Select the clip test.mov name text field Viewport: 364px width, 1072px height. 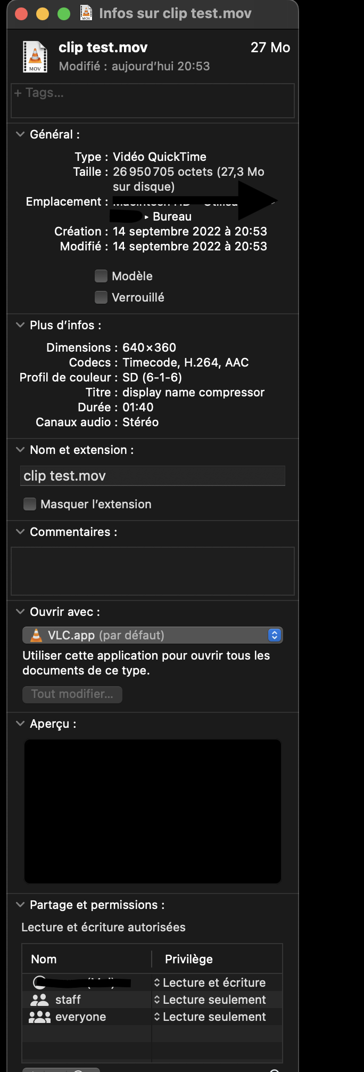[152, 475]
